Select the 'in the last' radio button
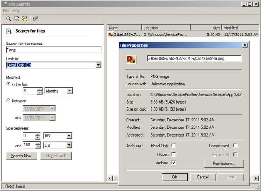This screenshot has height=191, width=261. [8, 84]
